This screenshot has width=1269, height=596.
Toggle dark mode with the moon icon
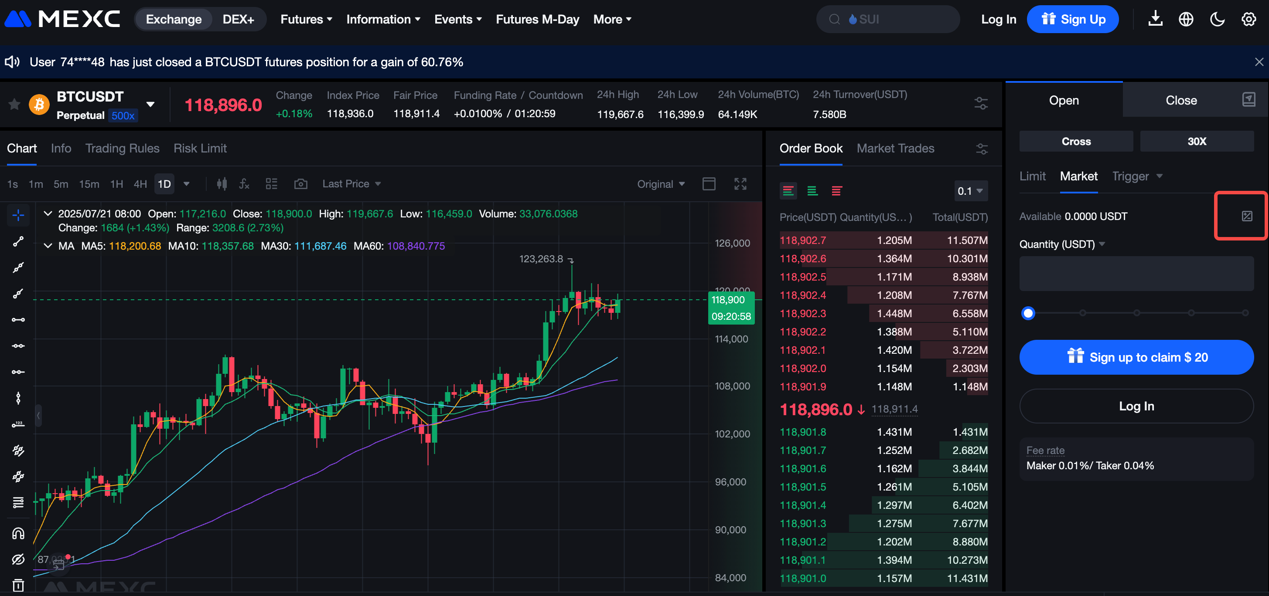1217,19
